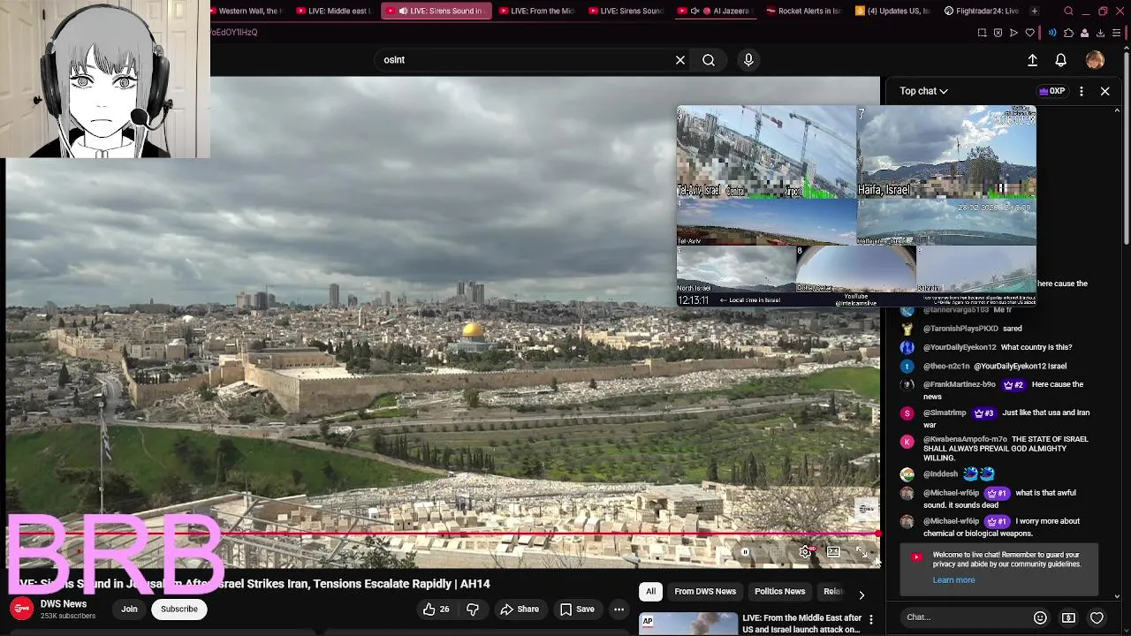Open browser downloads icon
The image size is (1131, 636).
(x=1100, y=33)
